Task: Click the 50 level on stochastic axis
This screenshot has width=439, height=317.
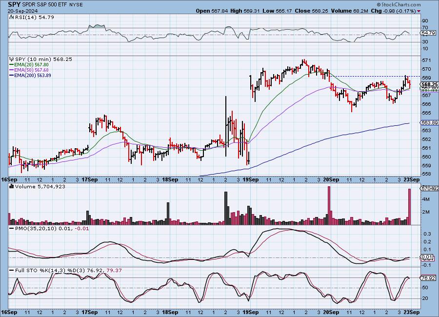Action: (425, 287)
